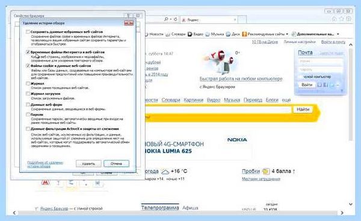
Task: Uncheck Временные файлы Интернета и веб-сайтов
Action: click(x=28, y=52)
